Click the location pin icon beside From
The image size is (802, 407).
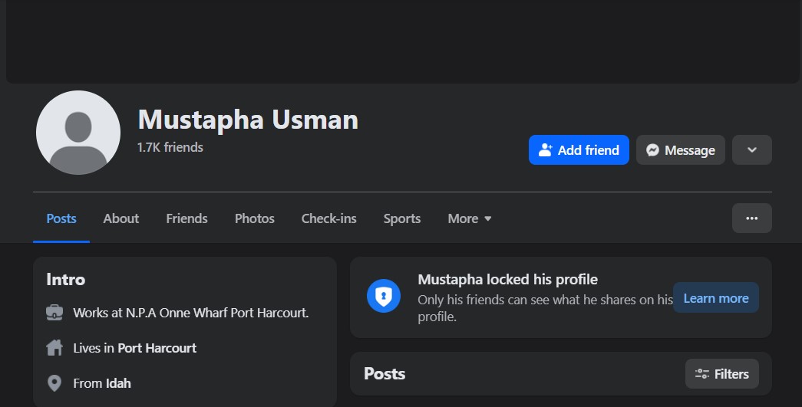coord(54,383)
